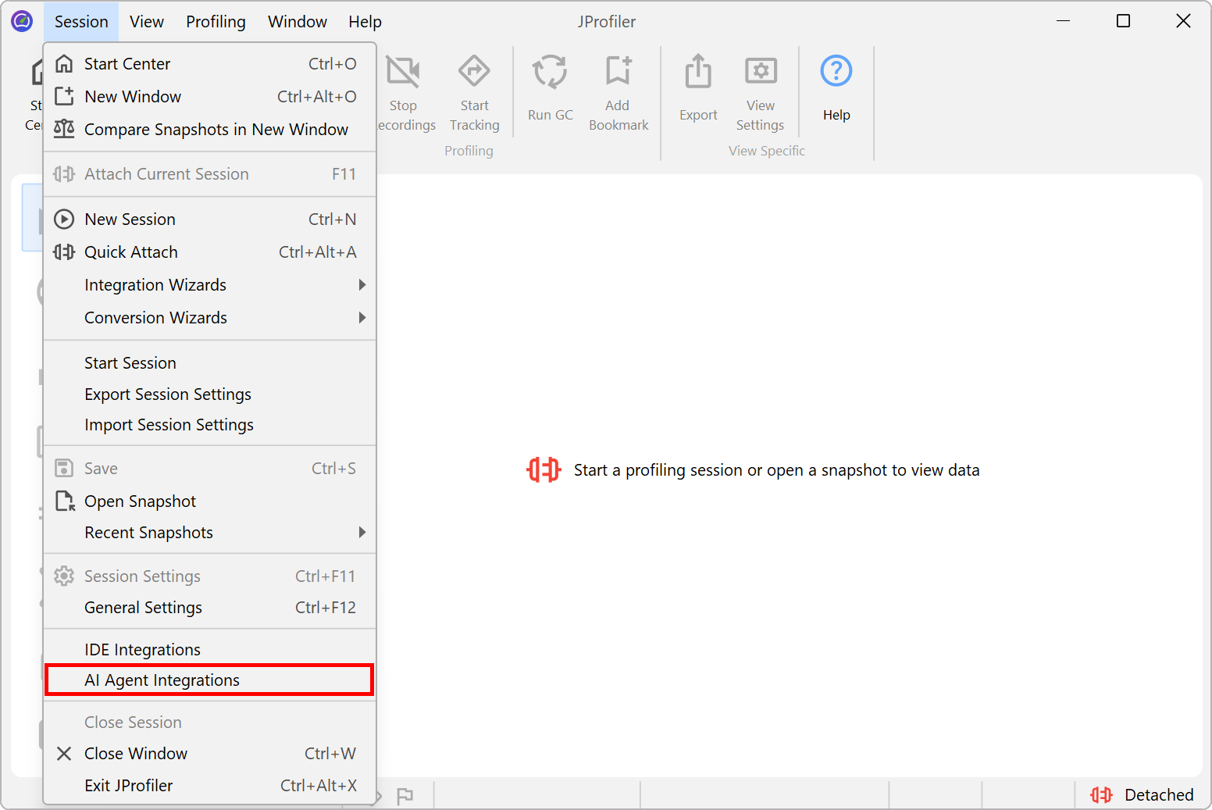The height and width of the screenshot is (810, 1212).
Task: Click Exit JProfiler menu entry
Action: [129, 786]
